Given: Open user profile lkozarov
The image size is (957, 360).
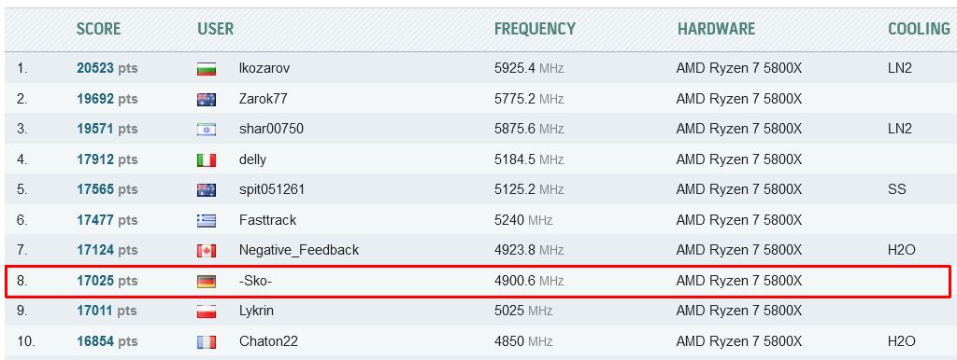Looking at the screenshot, I should click(x=264, y=68).
